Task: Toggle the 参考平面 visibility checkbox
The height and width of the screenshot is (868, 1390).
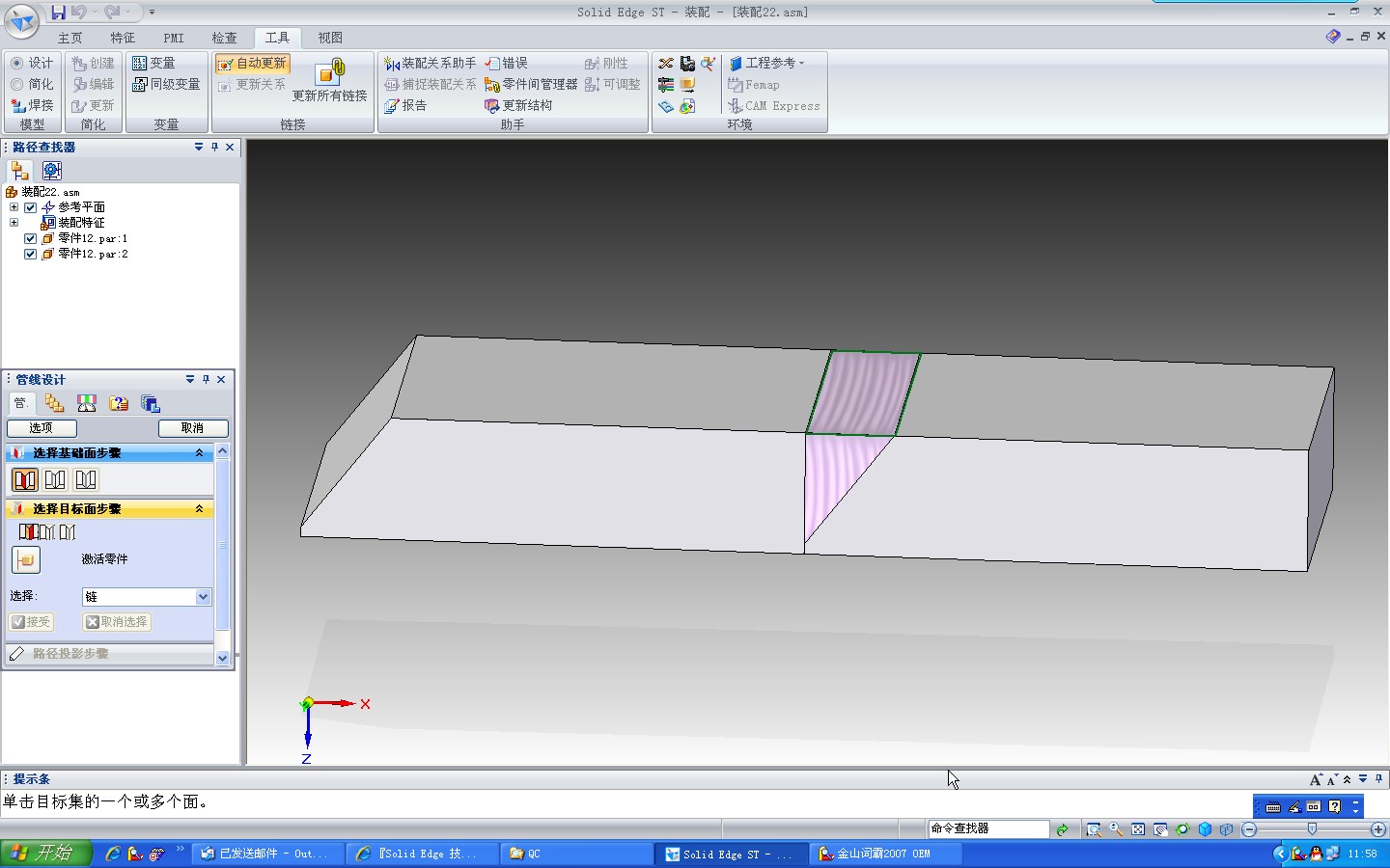Action: pyautogui.click(x=30, y=207)
